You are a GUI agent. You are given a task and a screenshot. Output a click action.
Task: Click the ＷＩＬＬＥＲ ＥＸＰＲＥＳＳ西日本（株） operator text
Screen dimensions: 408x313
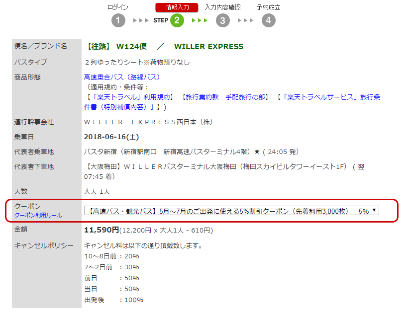pyautogui.click(x=148, y=122)
